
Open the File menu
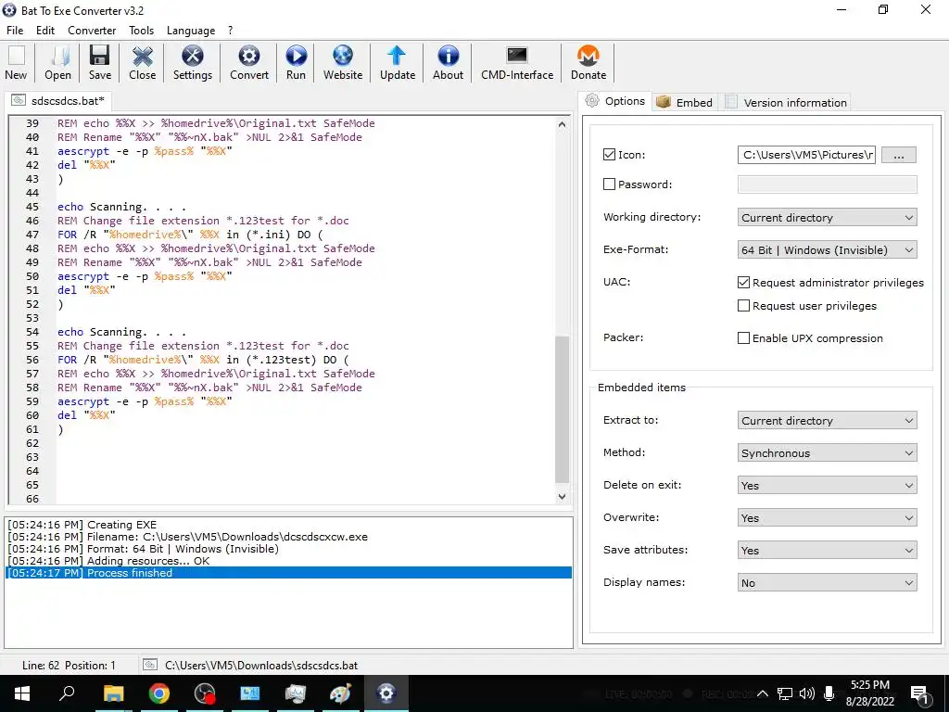pyautogui.click(x=15, y=31)
